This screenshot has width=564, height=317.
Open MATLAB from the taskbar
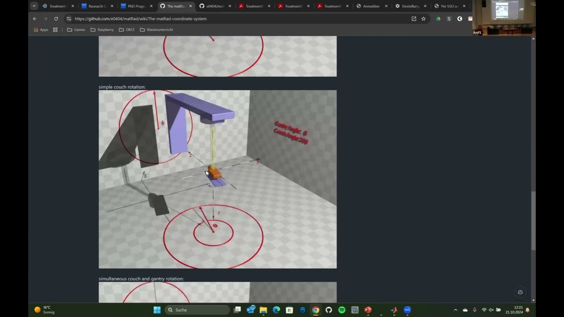(394, 310)
